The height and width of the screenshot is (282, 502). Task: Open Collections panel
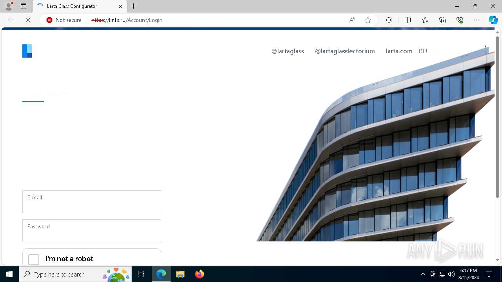(x=442, y=20)
